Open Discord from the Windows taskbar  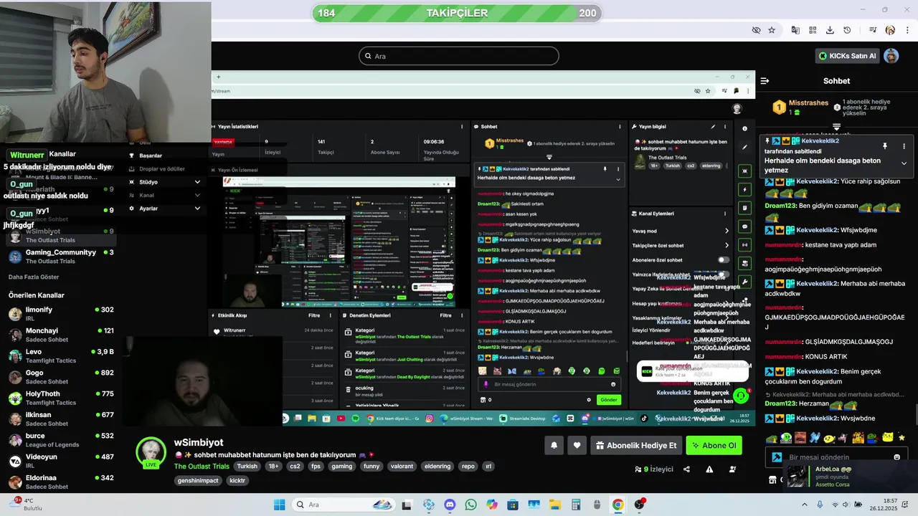click(450, 505)
